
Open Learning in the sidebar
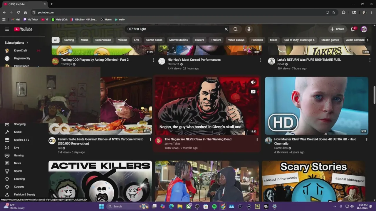[19, 179]
